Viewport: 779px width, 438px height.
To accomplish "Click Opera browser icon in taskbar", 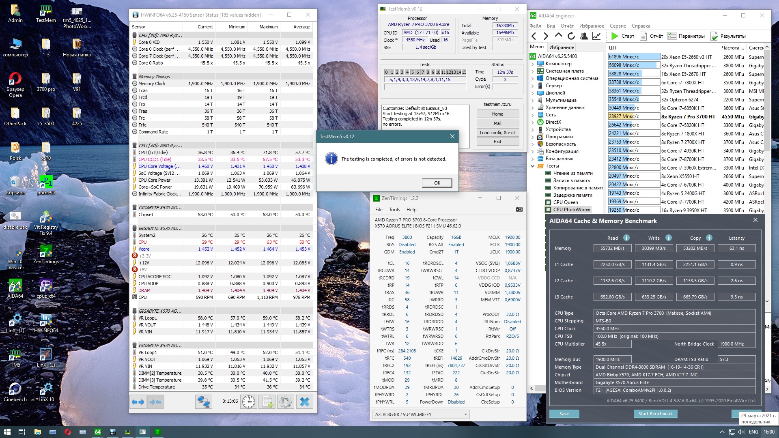I will (68, 432).
